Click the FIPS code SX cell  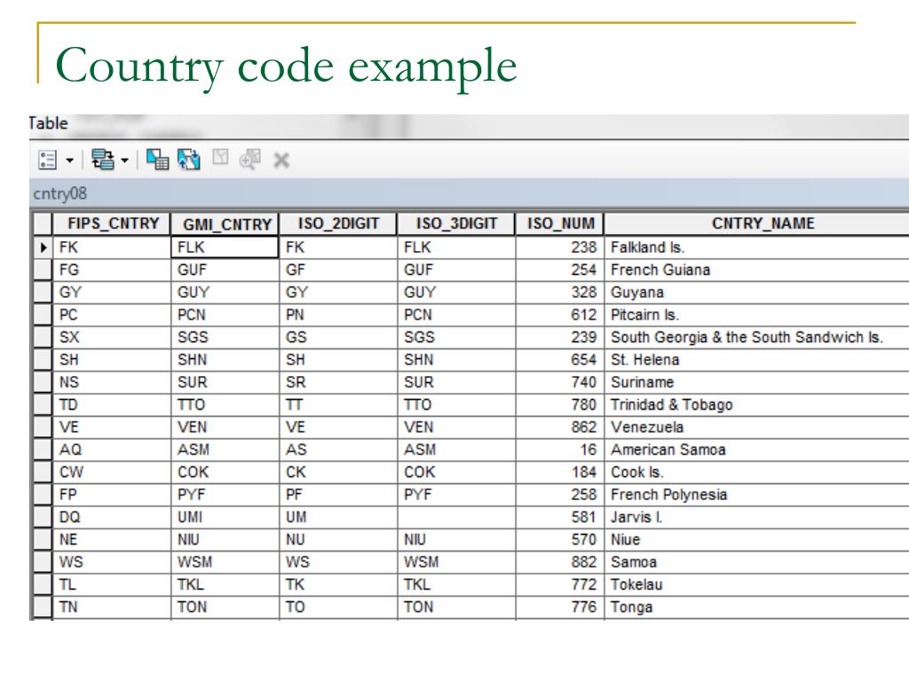point(112,337)
